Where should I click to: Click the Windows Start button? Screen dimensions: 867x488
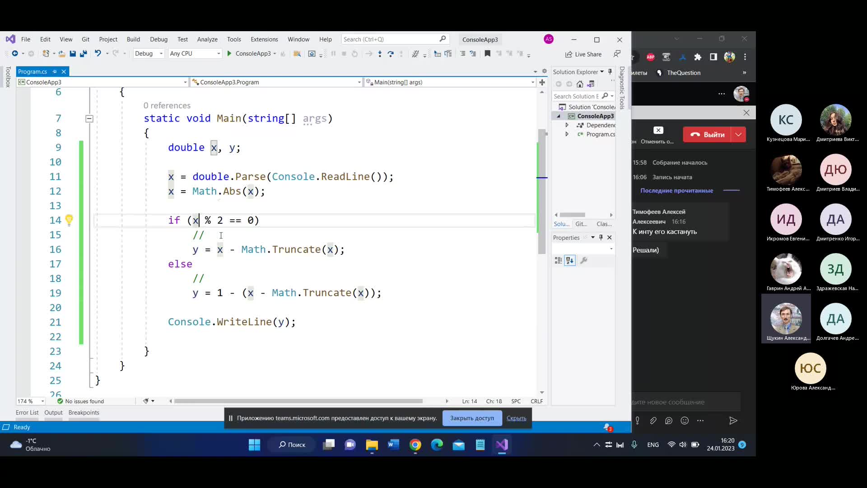tap(254, 445)
